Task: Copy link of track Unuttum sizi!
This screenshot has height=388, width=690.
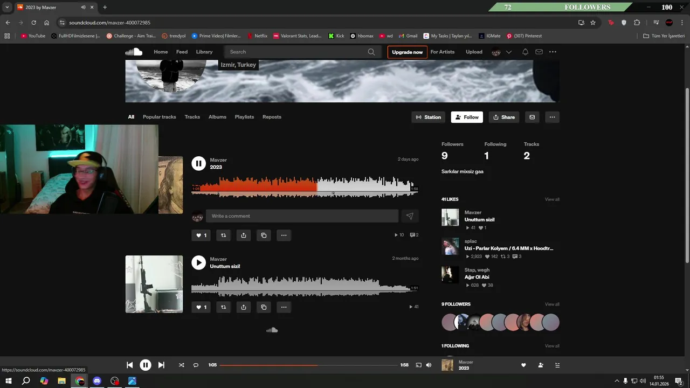Action: (x=264, y=307)
